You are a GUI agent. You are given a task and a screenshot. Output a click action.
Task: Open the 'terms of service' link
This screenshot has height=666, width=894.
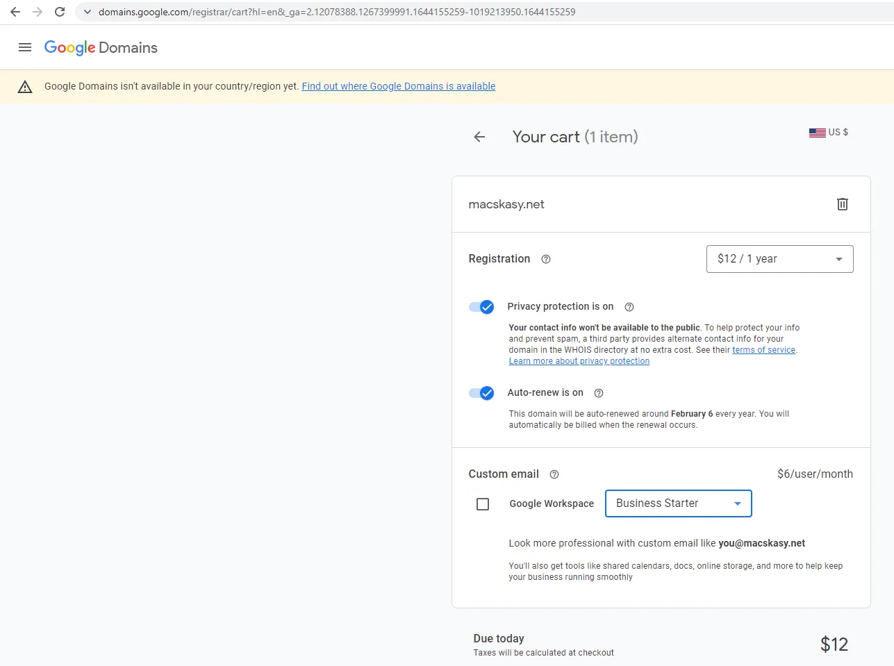click(x=763, y=350)
